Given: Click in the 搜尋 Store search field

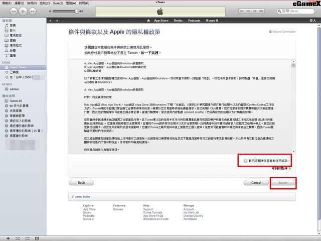Looking at the screenshot, I should click(x=295, y=11).
